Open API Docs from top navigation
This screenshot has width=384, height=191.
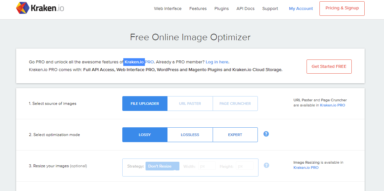coord(245,9)
